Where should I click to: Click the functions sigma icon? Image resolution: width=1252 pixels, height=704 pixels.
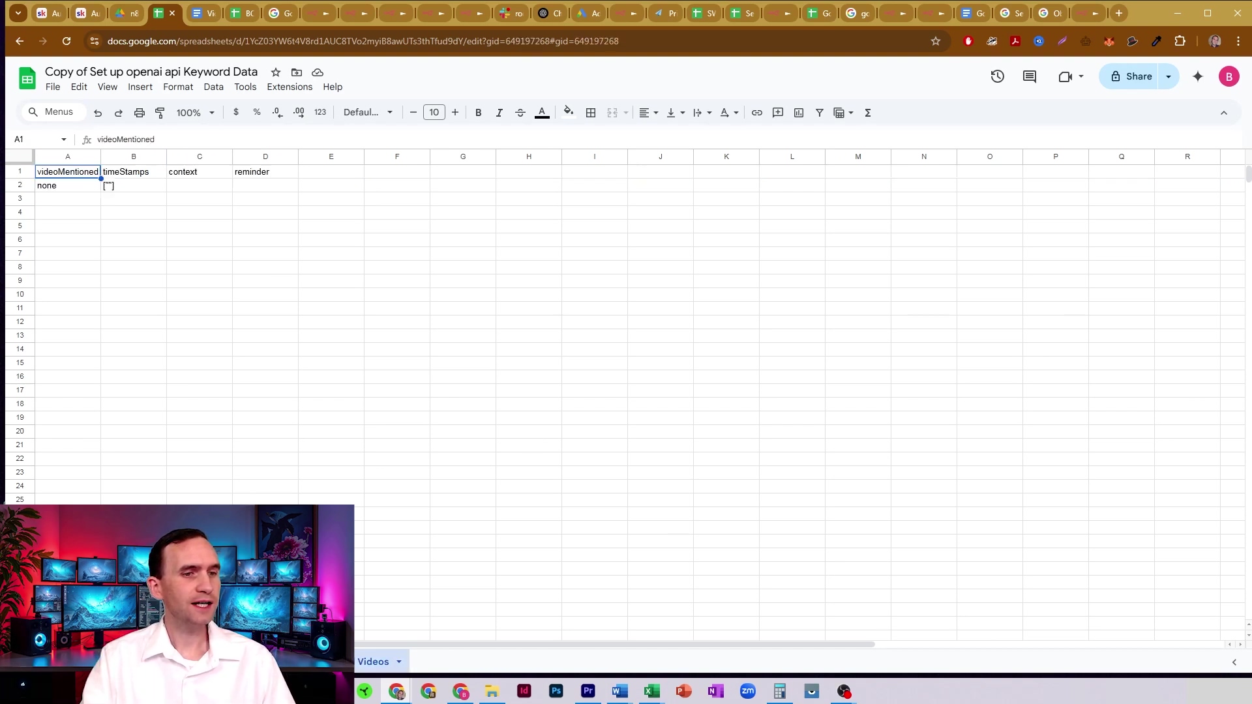[868, 113]
